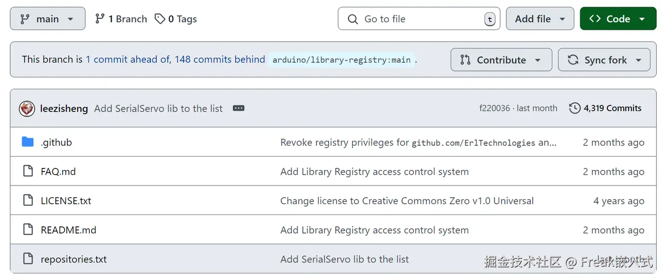View the 4,319 Commits history
This screenshot has height=278, width=662.
coord(612,109)
